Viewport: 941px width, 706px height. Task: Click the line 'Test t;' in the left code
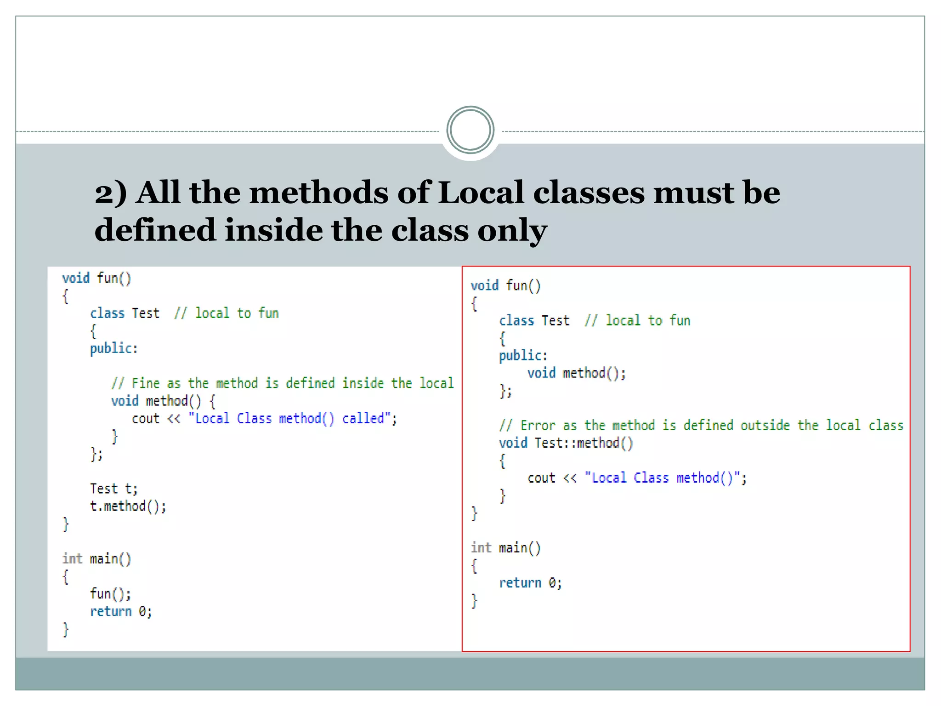click(114, 489)
